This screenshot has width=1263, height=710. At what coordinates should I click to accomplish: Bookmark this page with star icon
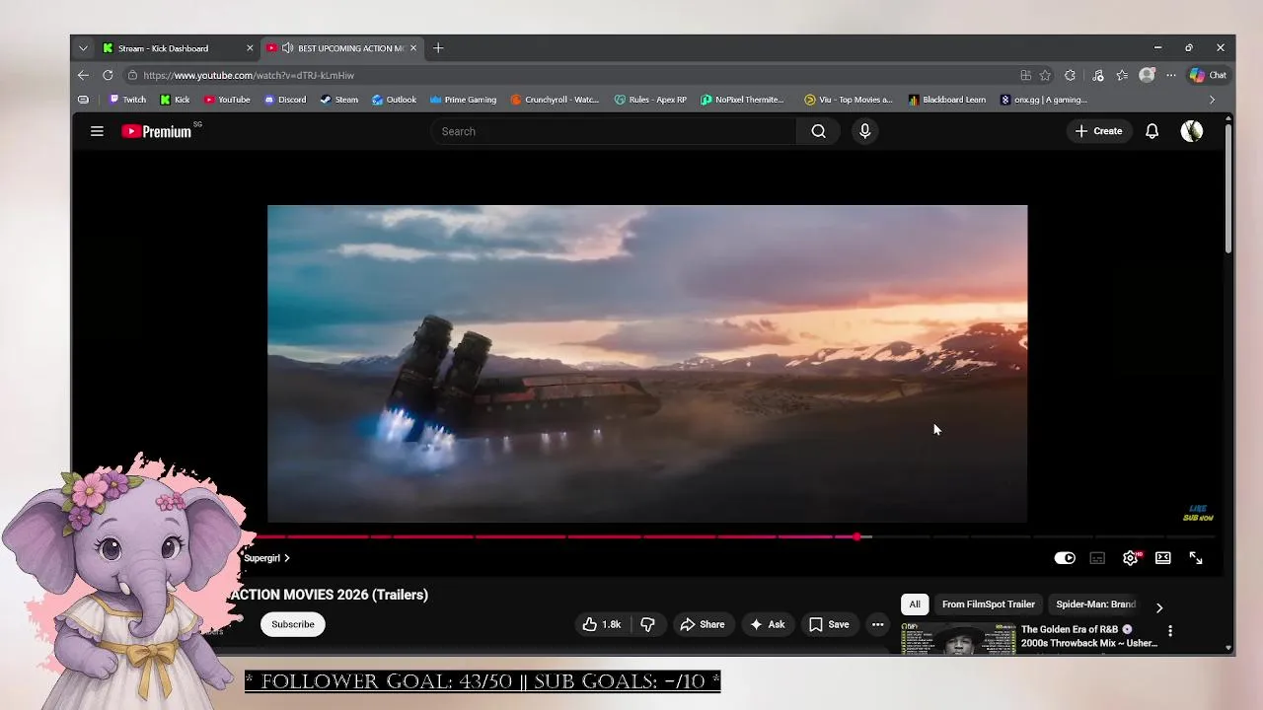pyautogui.click(x=1045, y=75)
